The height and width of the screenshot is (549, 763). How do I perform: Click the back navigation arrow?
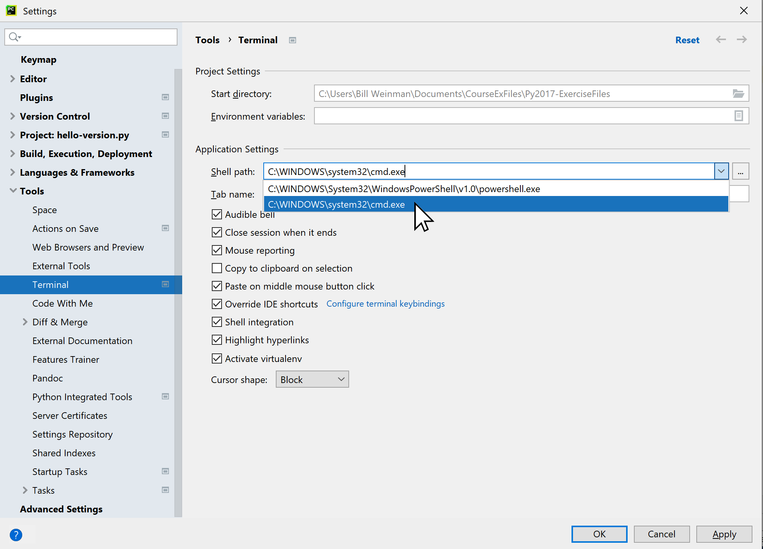(721, 40)
